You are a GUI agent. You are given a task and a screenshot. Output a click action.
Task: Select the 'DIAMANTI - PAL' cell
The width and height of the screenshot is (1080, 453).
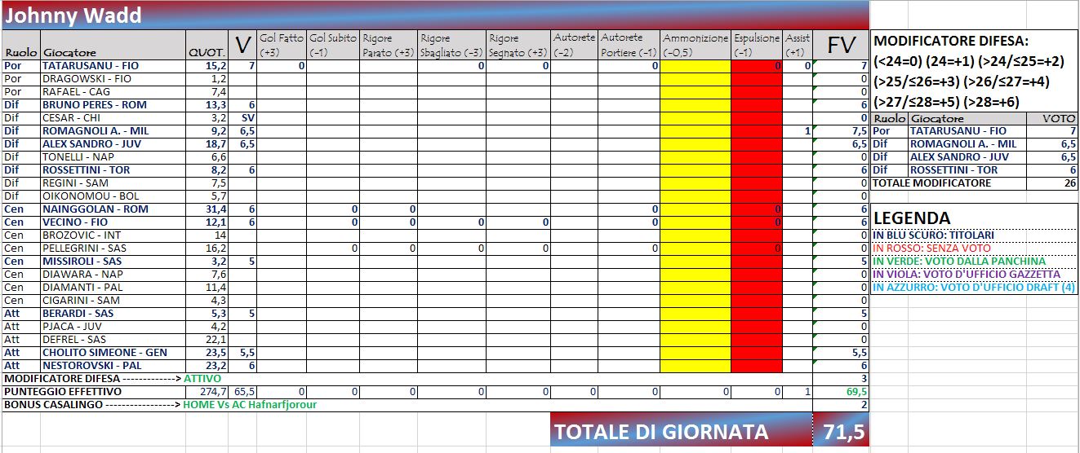pos(113,287)
